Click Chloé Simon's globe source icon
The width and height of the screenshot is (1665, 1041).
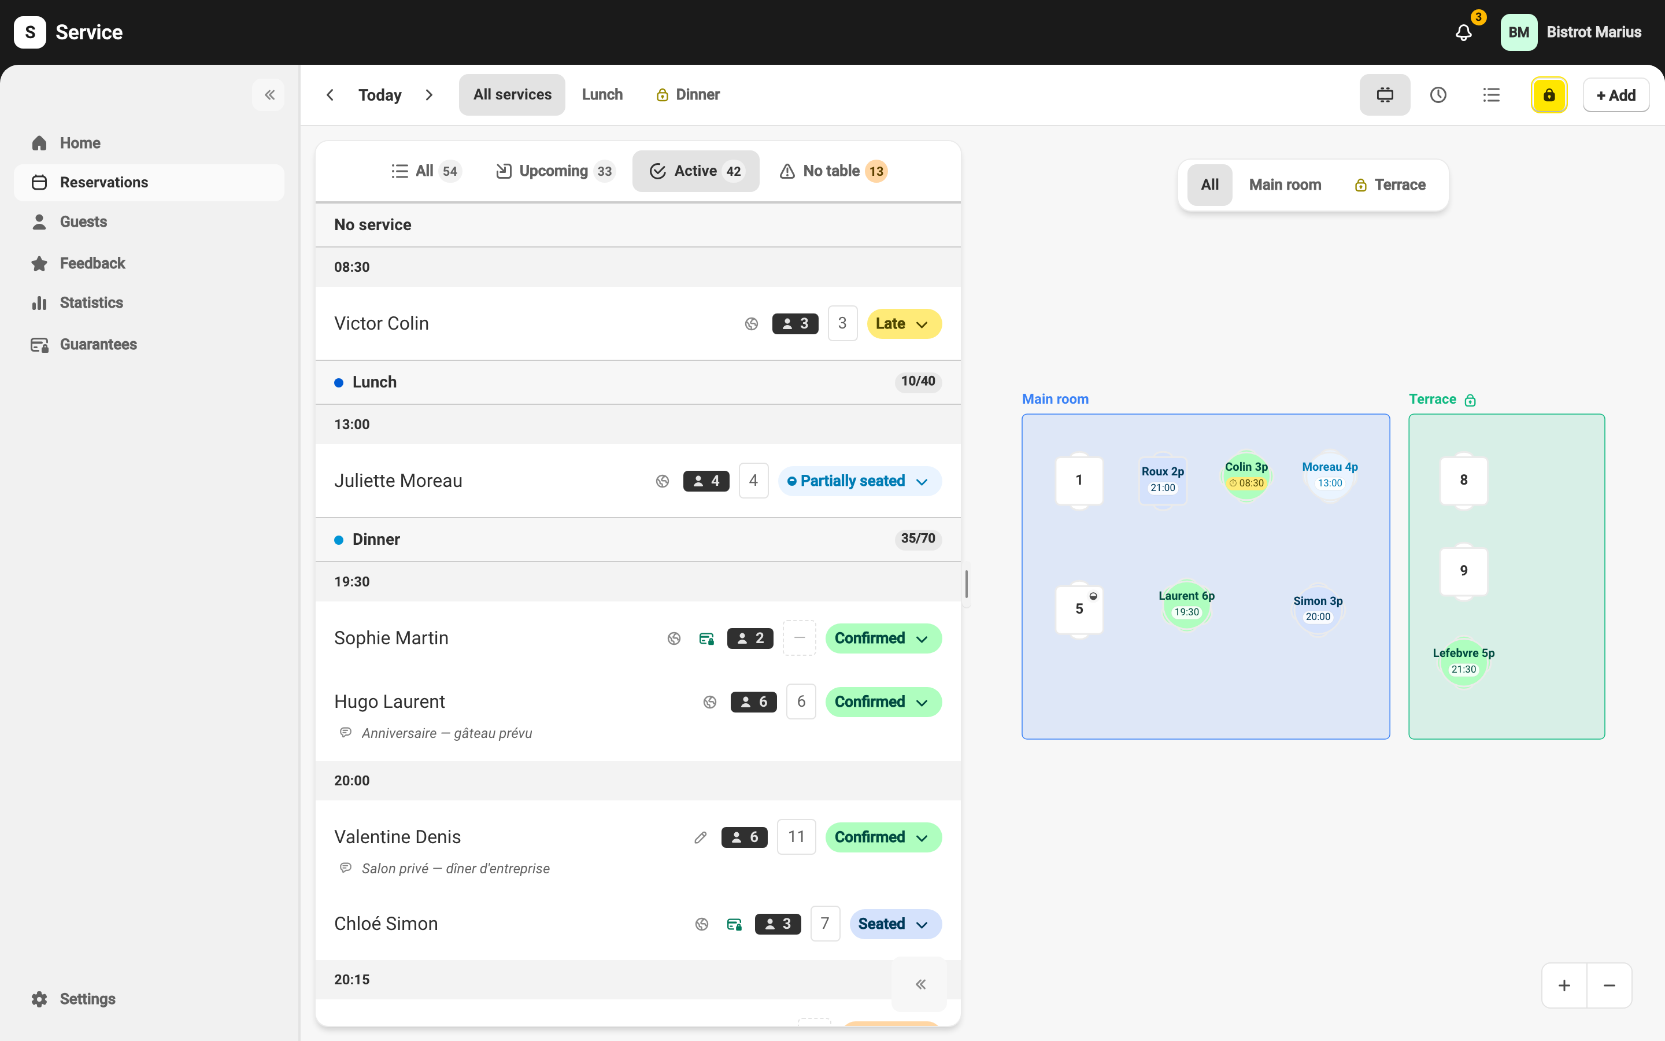(x=702, y=925)
